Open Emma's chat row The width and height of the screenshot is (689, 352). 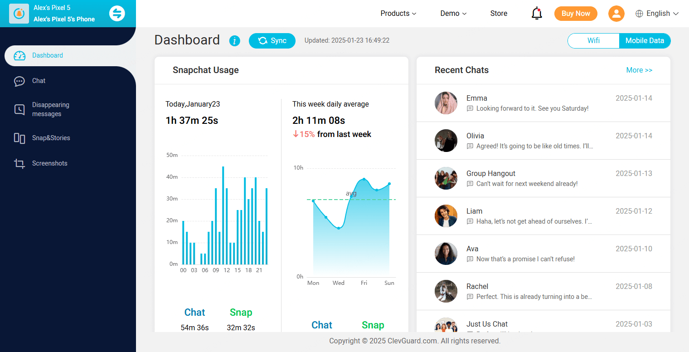coord(543,103)
